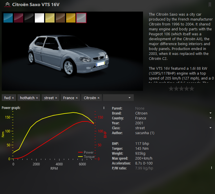Image resolution: width=215 pixels, height=194 pixels.
Task: Select the blue skin color swatch
Action: pyautogui.click(x=8, y=18)
